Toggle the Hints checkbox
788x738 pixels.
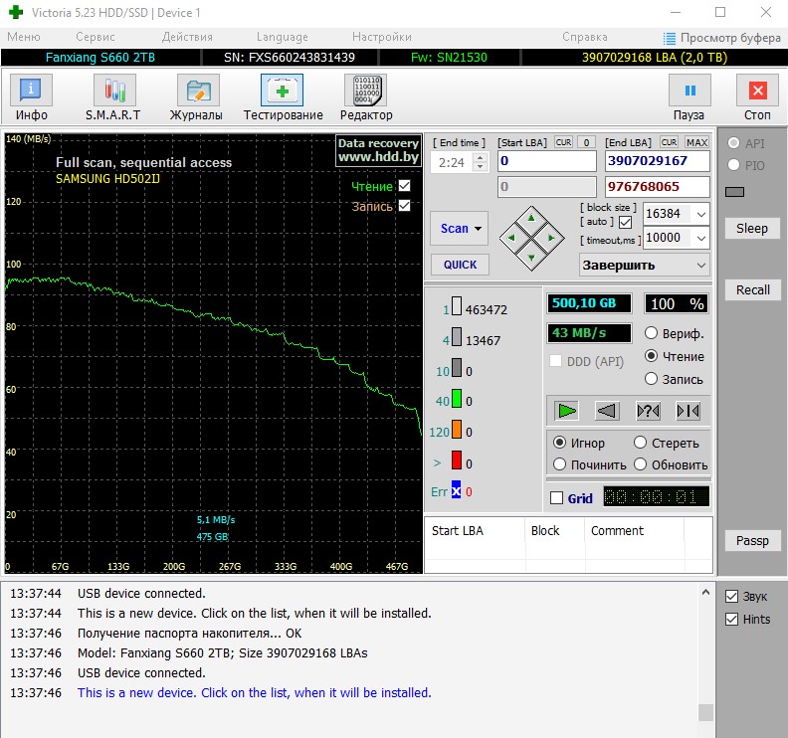coord(732,619)
